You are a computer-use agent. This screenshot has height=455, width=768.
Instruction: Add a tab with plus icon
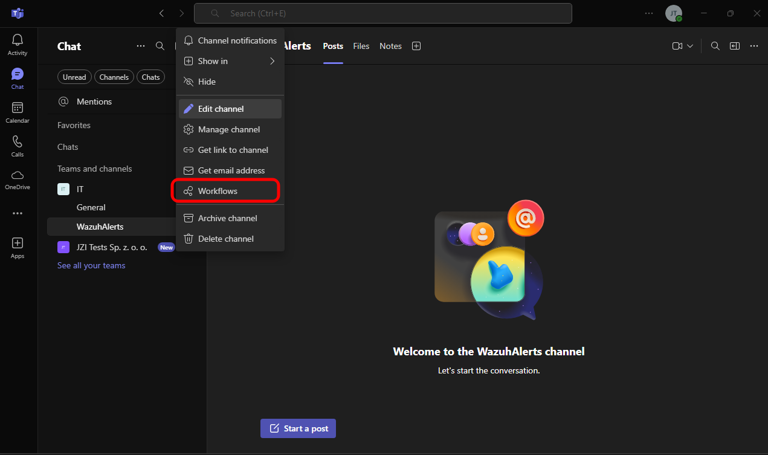click(x=416, y=46)
